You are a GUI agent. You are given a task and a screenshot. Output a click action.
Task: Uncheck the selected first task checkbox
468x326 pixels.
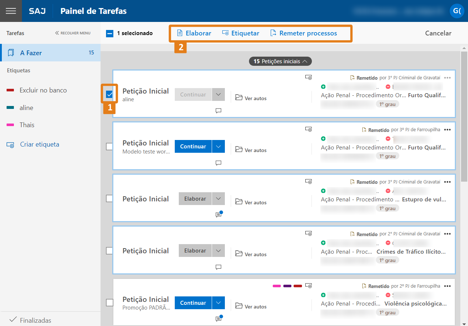(109, 95)
